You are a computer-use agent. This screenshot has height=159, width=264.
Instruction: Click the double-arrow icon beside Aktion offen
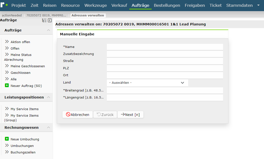pos(7,42)
